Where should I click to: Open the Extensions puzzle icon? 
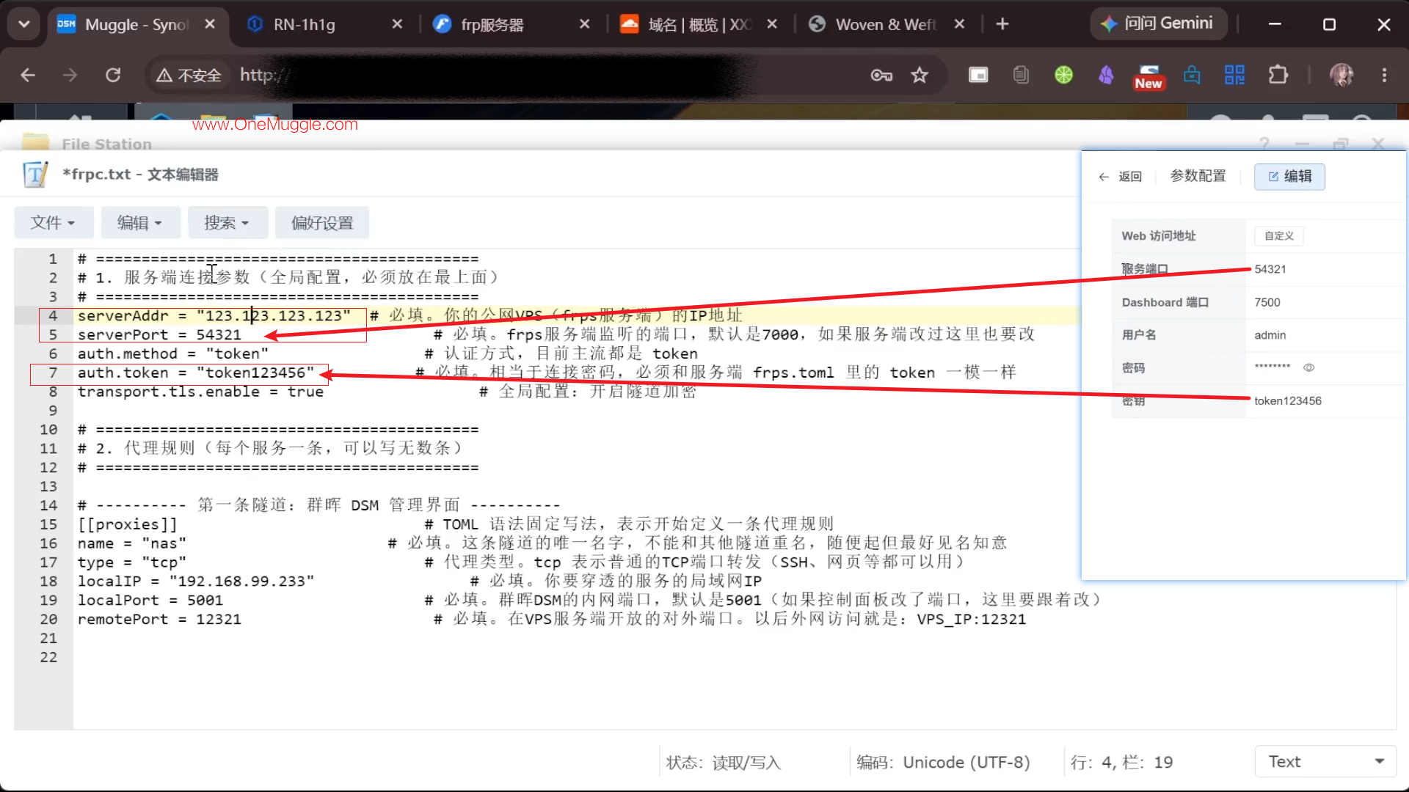pos(1278,75)
